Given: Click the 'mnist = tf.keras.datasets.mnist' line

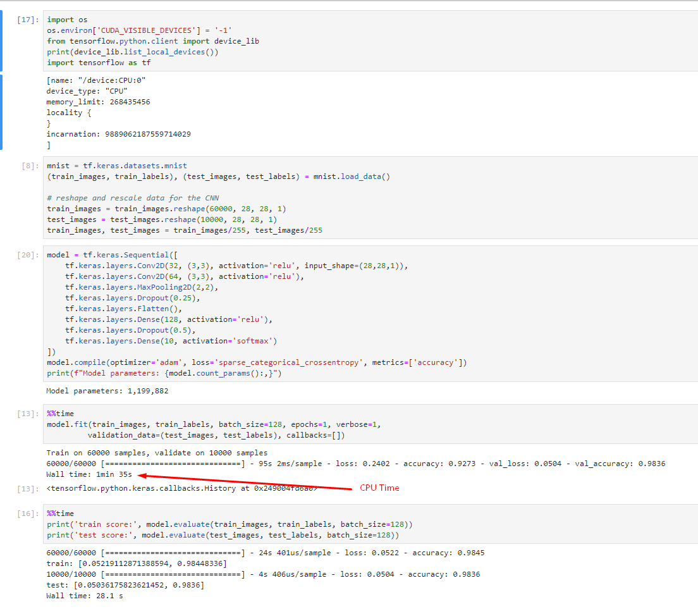Looking at the screenshot, I should pyautogui.click(x=117, y=166).
